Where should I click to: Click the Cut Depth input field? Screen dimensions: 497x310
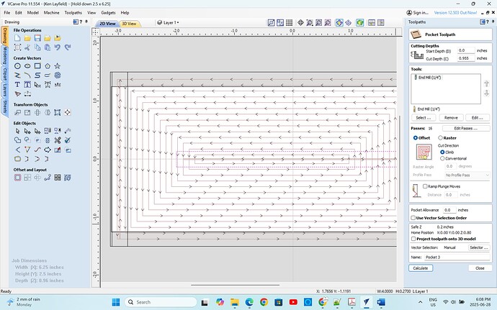tap(466, 58)
